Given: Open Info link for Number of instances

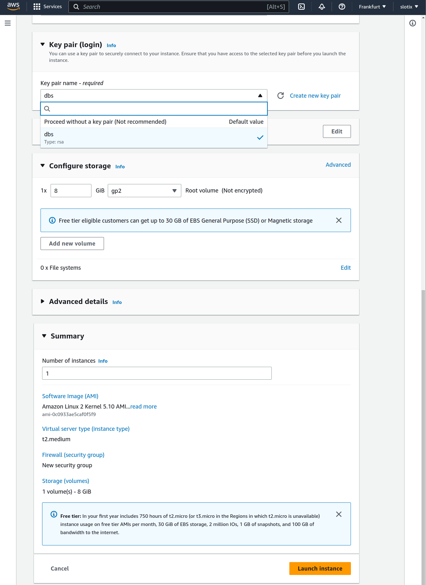Looking at the screenshot, I should click(x=103, y=361).
